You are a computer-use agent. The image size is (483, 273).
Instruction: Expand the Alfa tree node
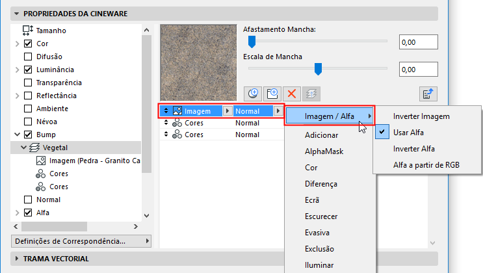point(18,213)
